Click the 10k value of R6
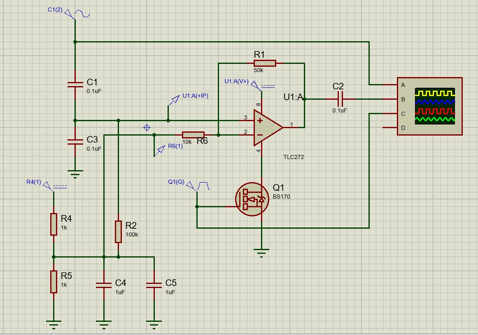Screen dimensions: 478x335 pyautogui.click(x=187, y=142)
